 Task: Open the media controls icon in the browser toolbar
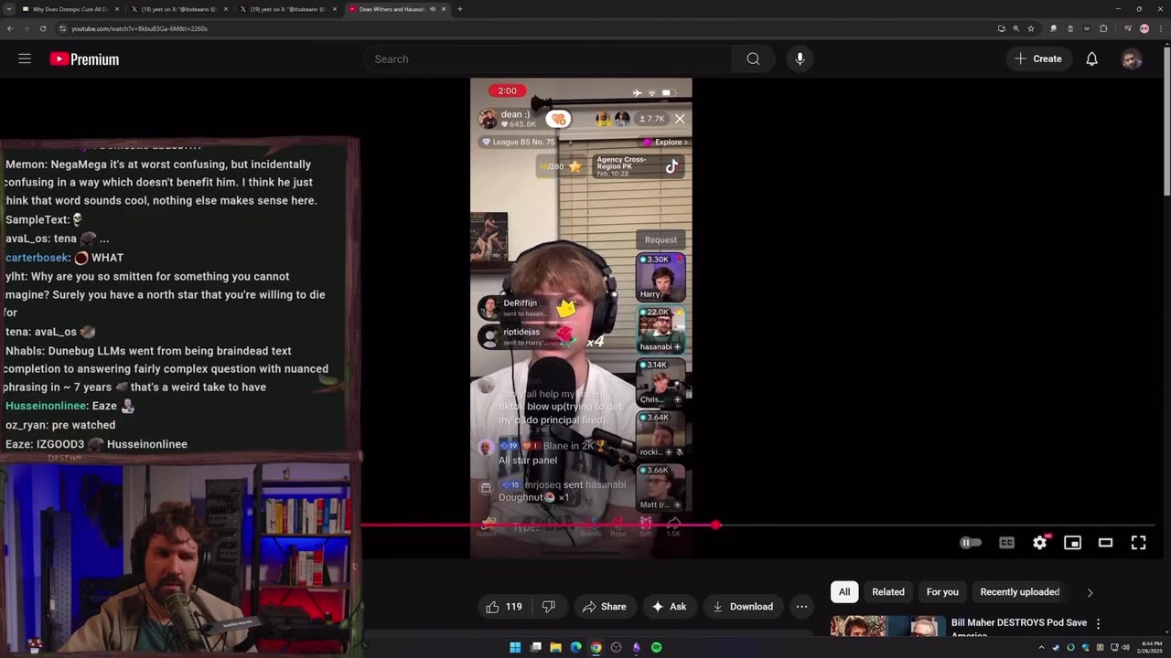click(x=1127, y=28)
